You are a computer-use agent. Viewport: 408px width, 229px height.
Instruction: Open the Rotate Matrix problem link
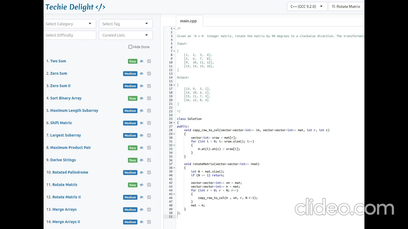coord(65,185)
